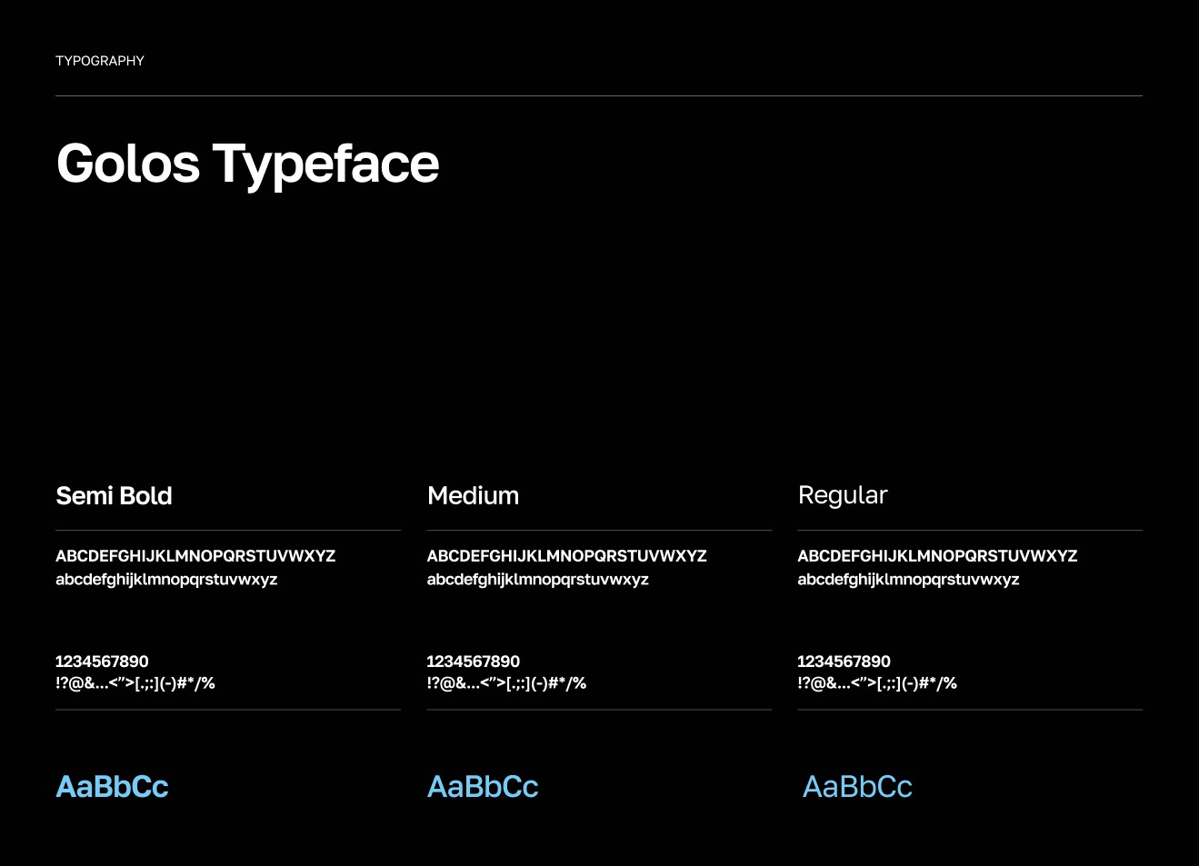The width and height of the screenshot is (1199, 866).
Task: Click the Medium uppercase alphabet line
Action: pos(566,556)
